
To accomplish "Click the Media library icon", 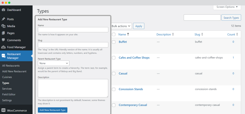I will 3,26.
